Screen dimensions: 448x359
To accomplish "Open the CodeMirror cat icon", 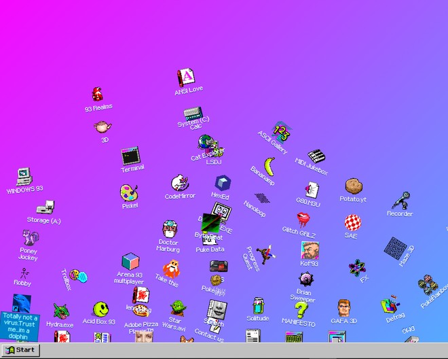I will pyautogui.click(x=179, y=183).
